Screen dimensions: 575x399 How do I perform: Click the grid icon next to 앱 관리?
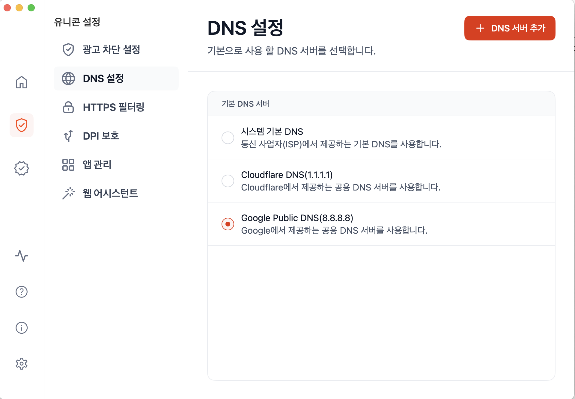68,165
